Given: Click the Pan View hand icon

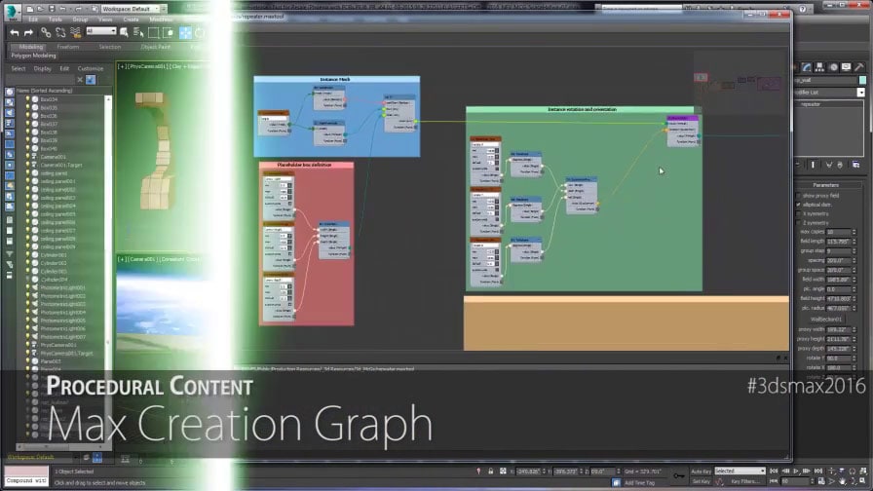Looking at the screenshot, I should pyautogui.click(x=843, y=481).
